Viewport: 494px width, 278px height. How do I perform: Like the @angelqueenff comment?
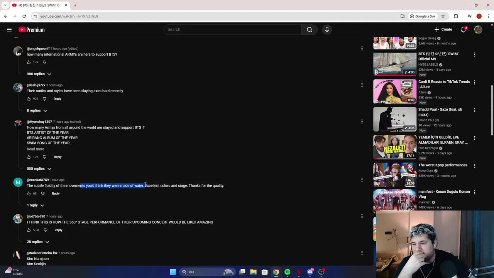(x=29, y=62)
